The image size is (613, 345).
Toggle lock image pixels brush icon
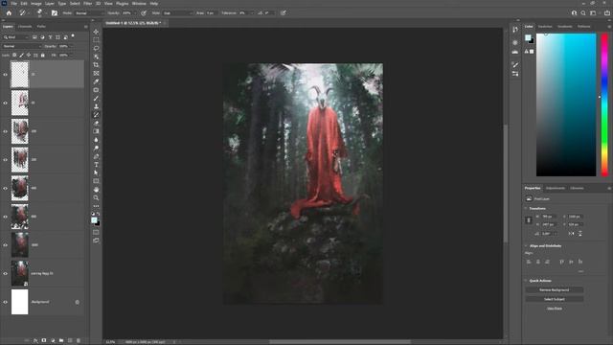(21, 56)
